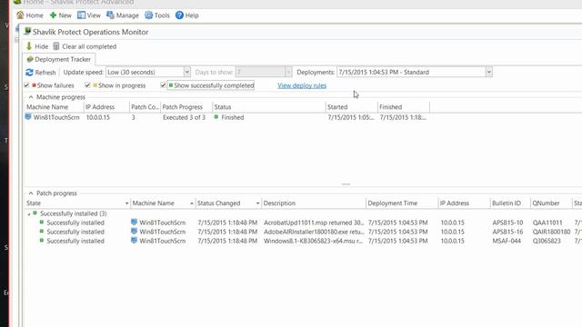Click the Tools gear icon
This screenshot has width=582, height=327.
point(148,15)
